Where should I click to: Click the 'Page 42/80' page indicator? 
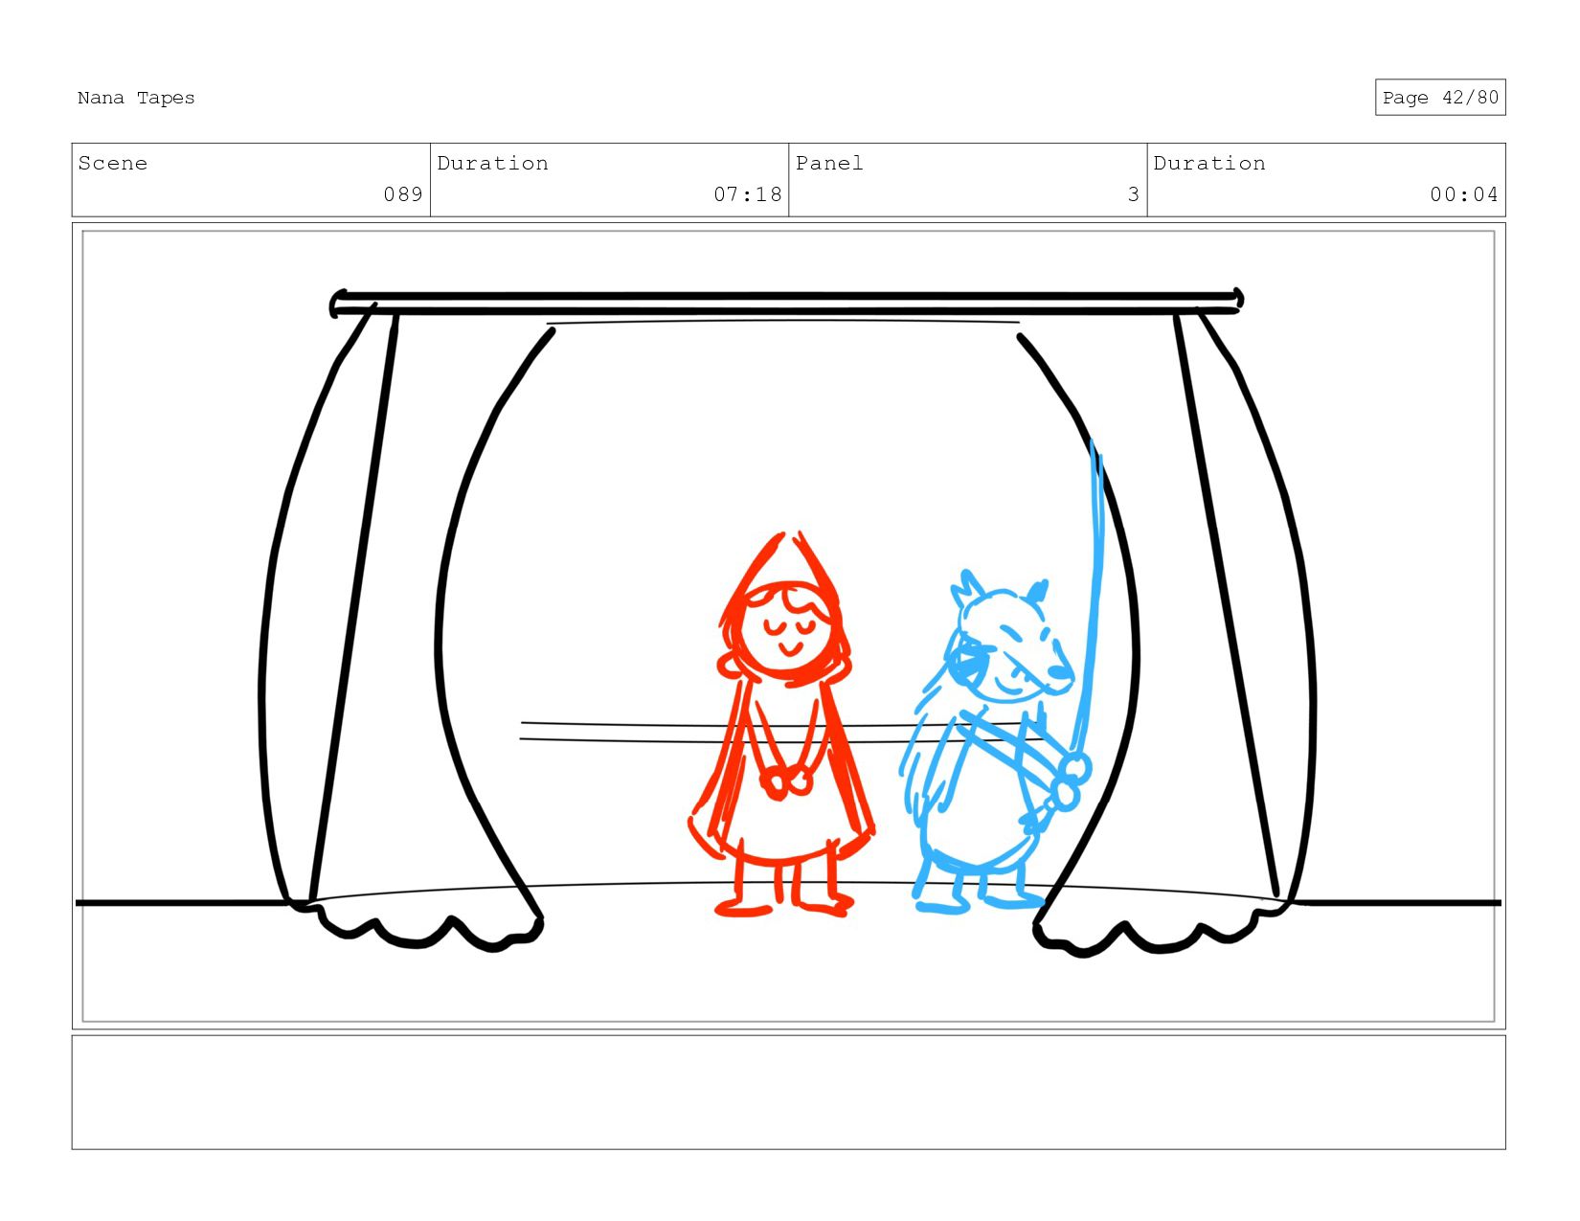tap(1440, 98)
